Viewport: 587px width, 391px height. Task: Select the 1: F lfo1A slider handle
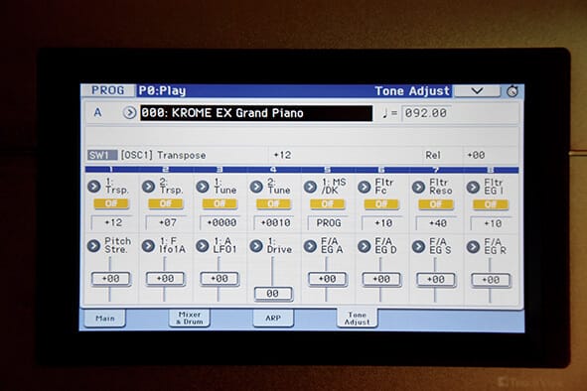coord(166,279)
